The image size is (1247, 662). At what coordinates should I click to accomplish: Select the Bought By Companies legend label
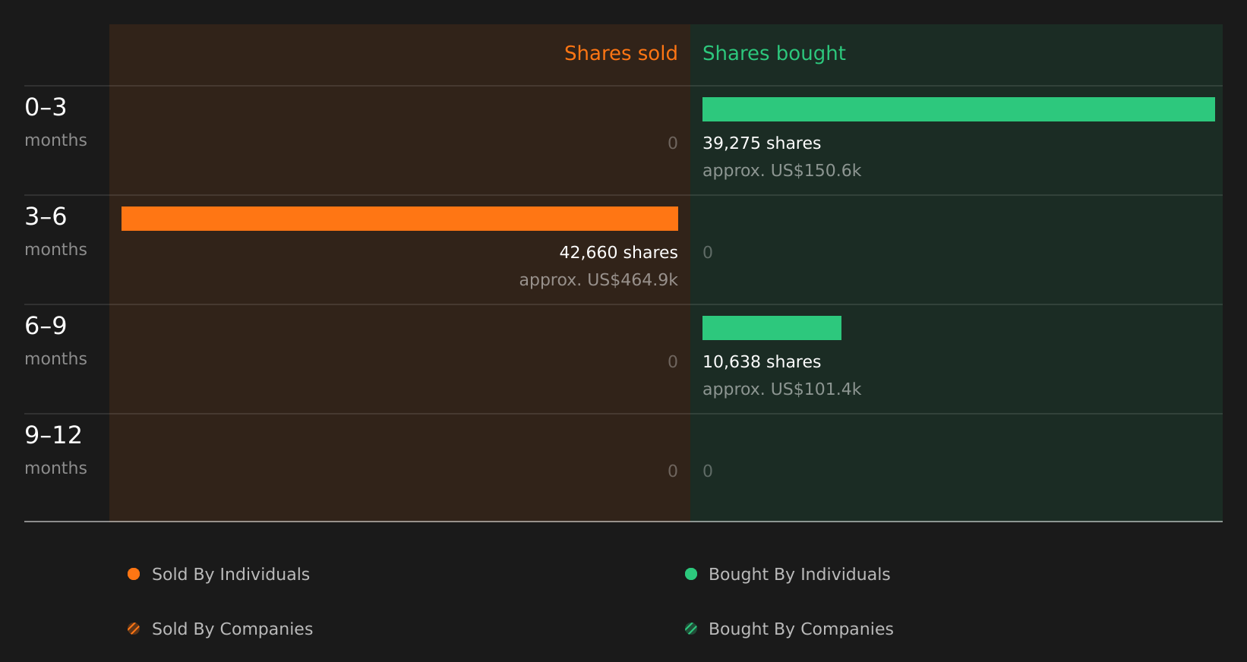801,629
